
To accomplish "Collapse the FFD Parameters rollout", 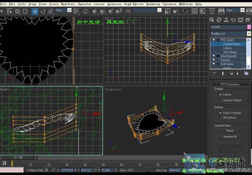I will (230, 84).
